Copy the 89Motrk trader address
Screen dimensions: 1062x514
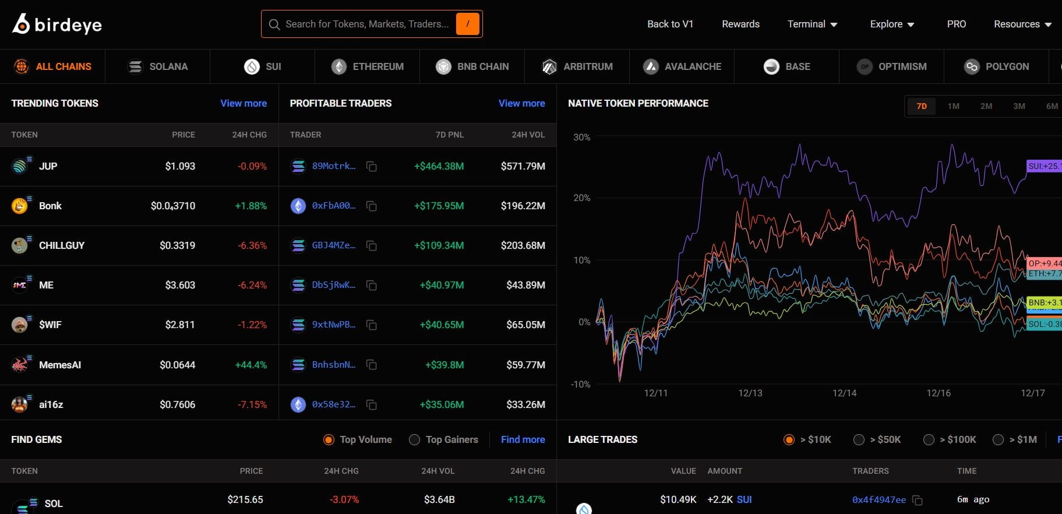pyautogui.click(x=371, y=167)
